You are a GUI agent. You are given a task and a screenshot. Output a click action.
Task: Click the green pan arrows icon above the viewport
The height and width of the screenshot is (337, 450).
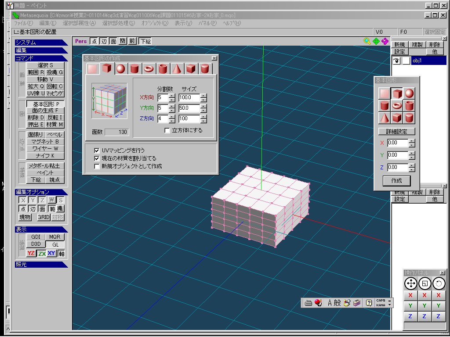tap(376, 41)
